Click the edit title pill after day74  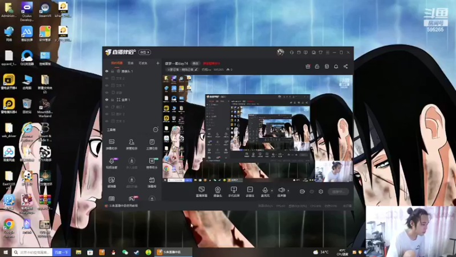click(196, 63)
